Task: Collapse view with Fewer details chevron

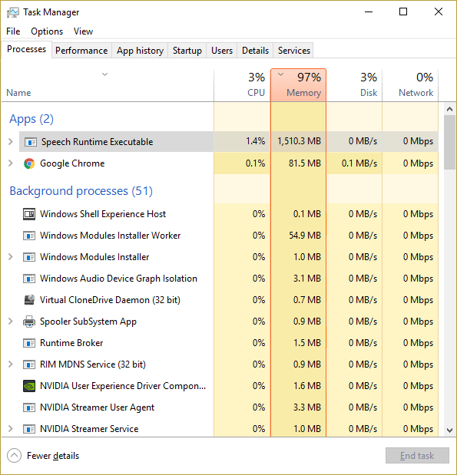Action: pos(15,456)
